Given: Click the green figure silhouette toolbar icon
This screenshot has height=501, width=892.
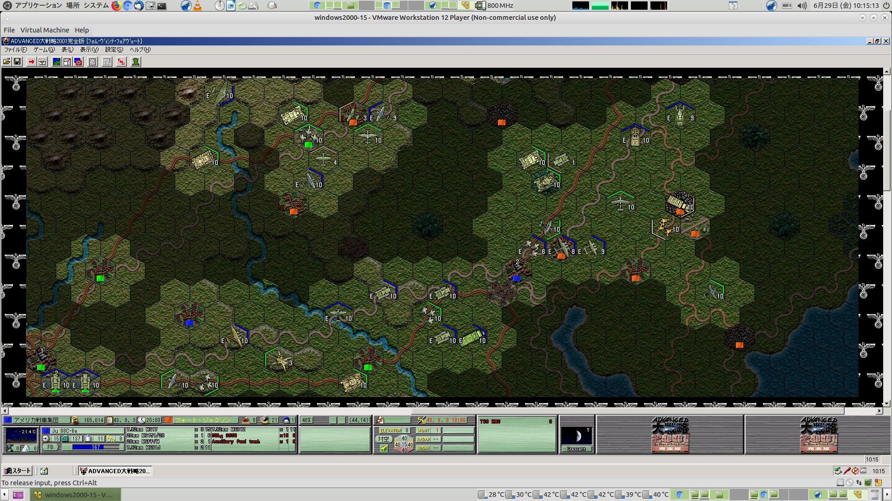Looking at the screenshot, I should (x=136, y=62).
